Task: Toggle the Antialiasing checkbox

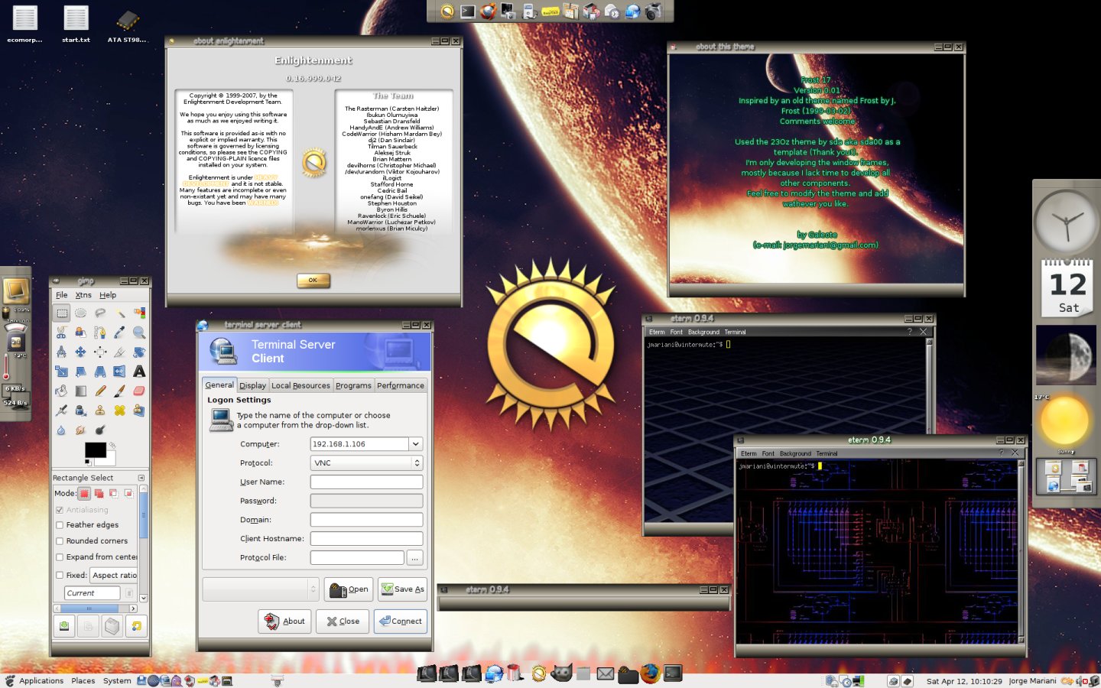Action: (60, 510)
